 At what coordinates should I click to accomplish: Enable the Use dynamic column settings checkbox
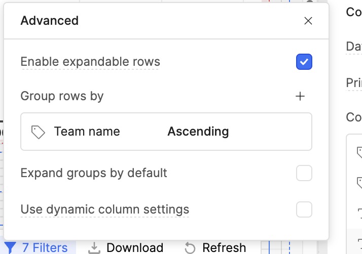point(304,209)
